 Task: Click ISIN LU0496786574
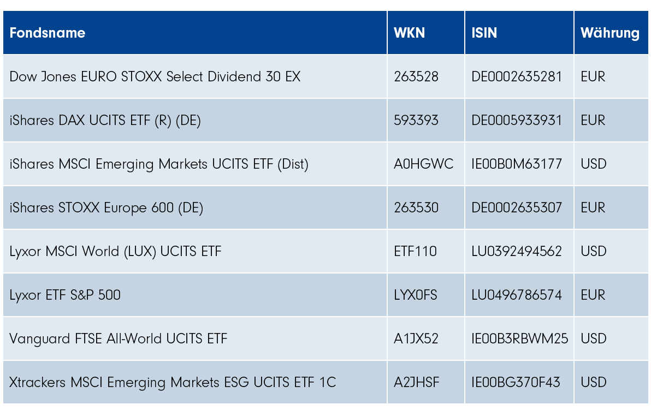pyautogui.click(x=517, y=295)
